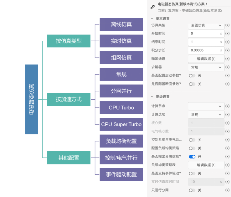Toggle the 只进行分网 switch
The height and width of the screenshot is (197, 231).
tap(192, 190)
